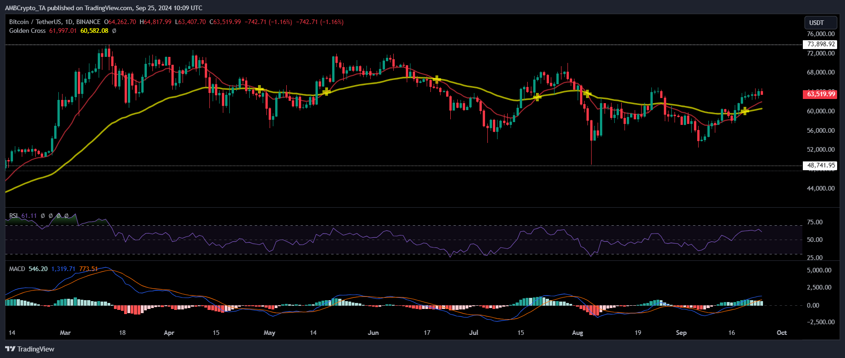Click the Jul label on time axis
Screen dimensions: 845x358
tap(473, 333)
